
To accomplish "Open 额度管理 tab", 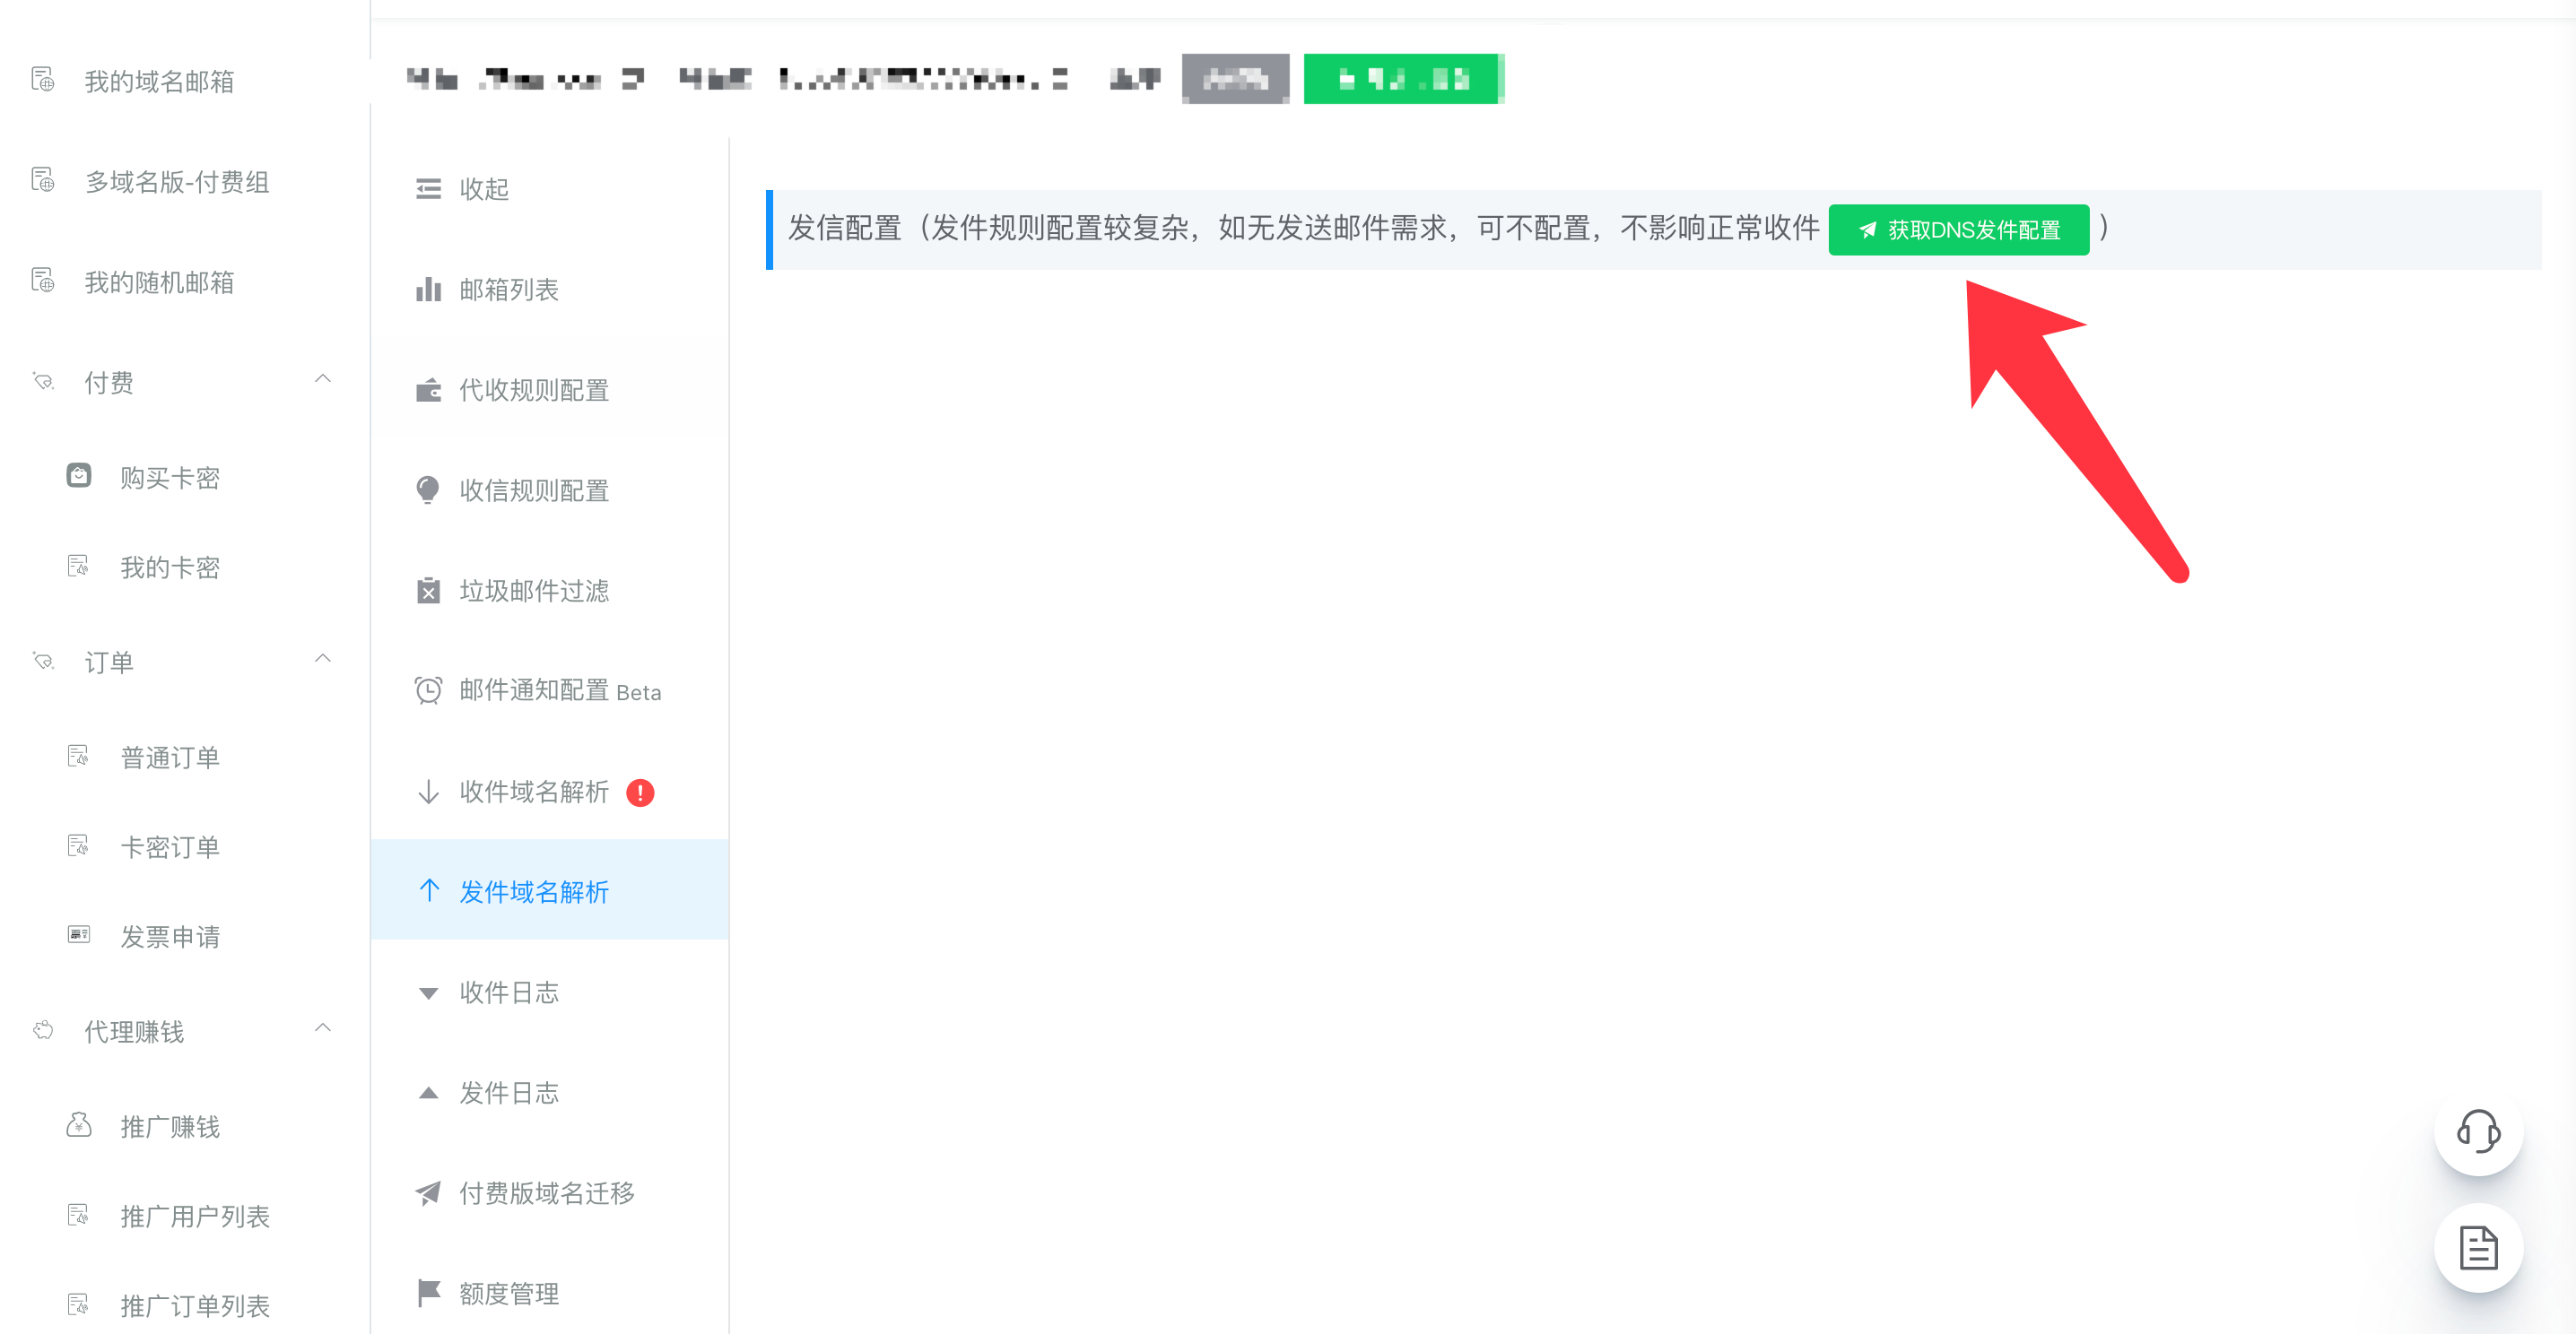I will pyautogui.click(x=550, y=1294).
